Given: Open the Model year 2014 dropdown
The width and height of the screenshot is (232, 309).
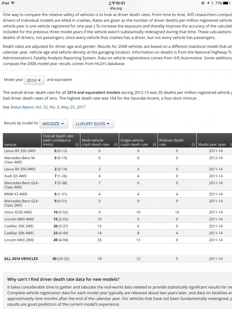Looking at the screenshot, I should pyautogui.click(x=34, y=80).
